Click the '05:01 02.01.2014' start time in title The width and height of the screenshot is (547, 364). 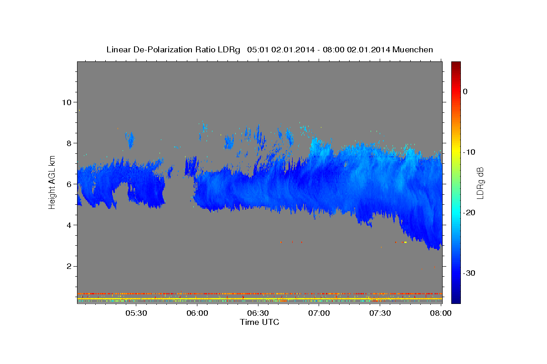point(281,50)
